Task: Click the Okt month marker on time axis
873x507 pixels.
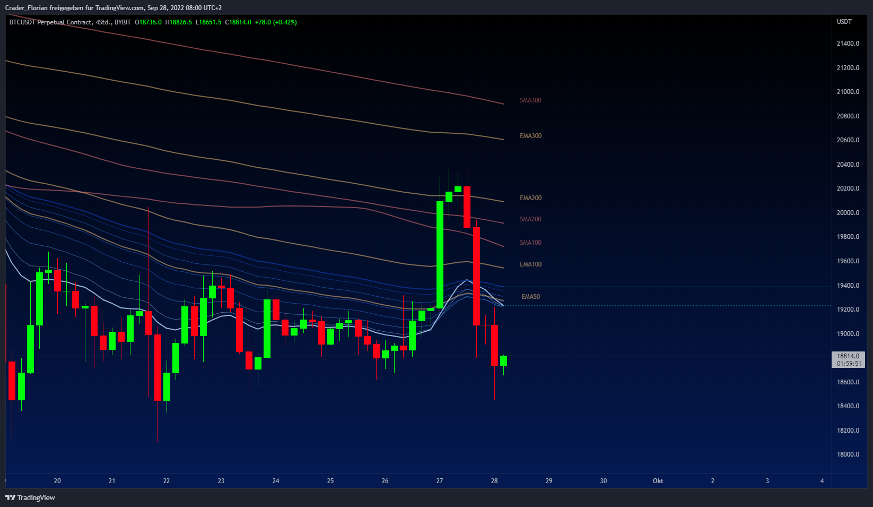Action: (658, 481)
